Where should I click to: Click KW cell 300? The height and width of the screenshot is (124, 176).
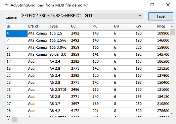(x=146, y=111)
